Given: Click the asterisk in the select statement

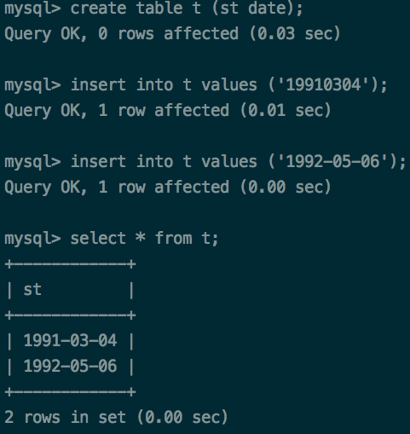Looking at the screenshot, I should click(141, 237).
